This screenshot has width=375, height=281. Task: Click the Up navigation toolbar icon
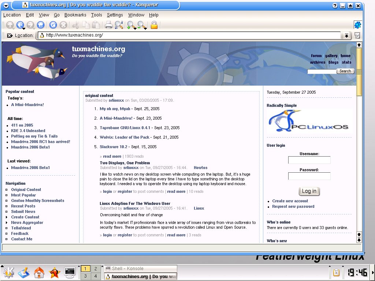tap(10, 25)
